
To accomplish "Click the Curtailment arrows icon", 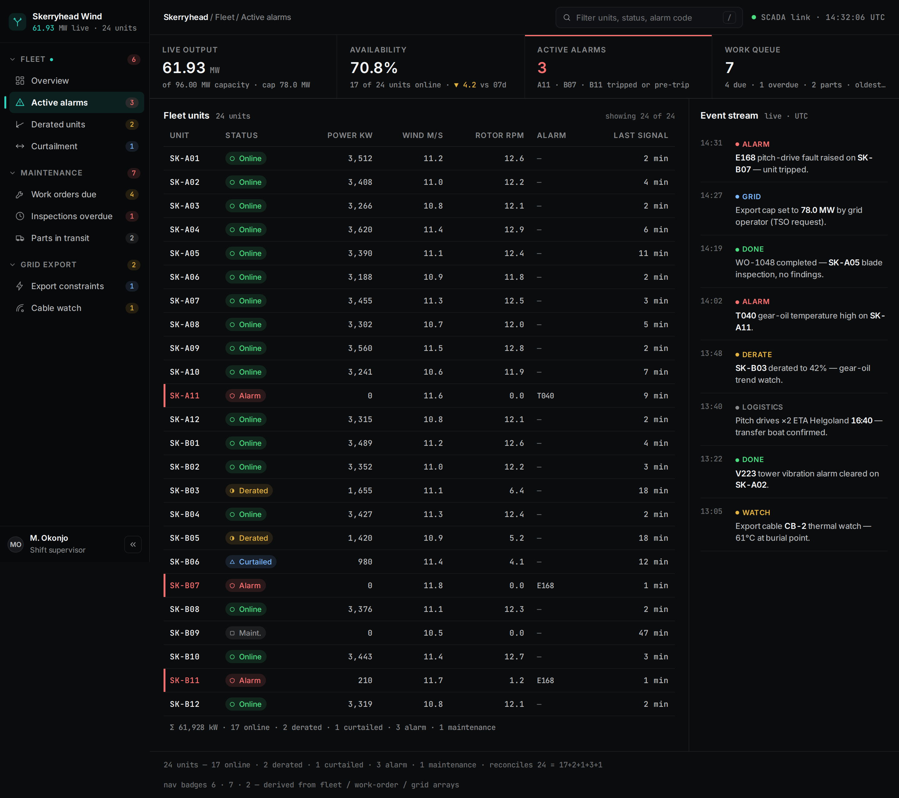I will 20,146.
